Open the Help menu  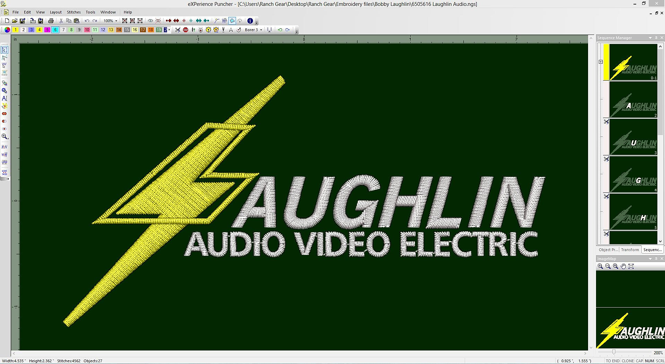128,12
